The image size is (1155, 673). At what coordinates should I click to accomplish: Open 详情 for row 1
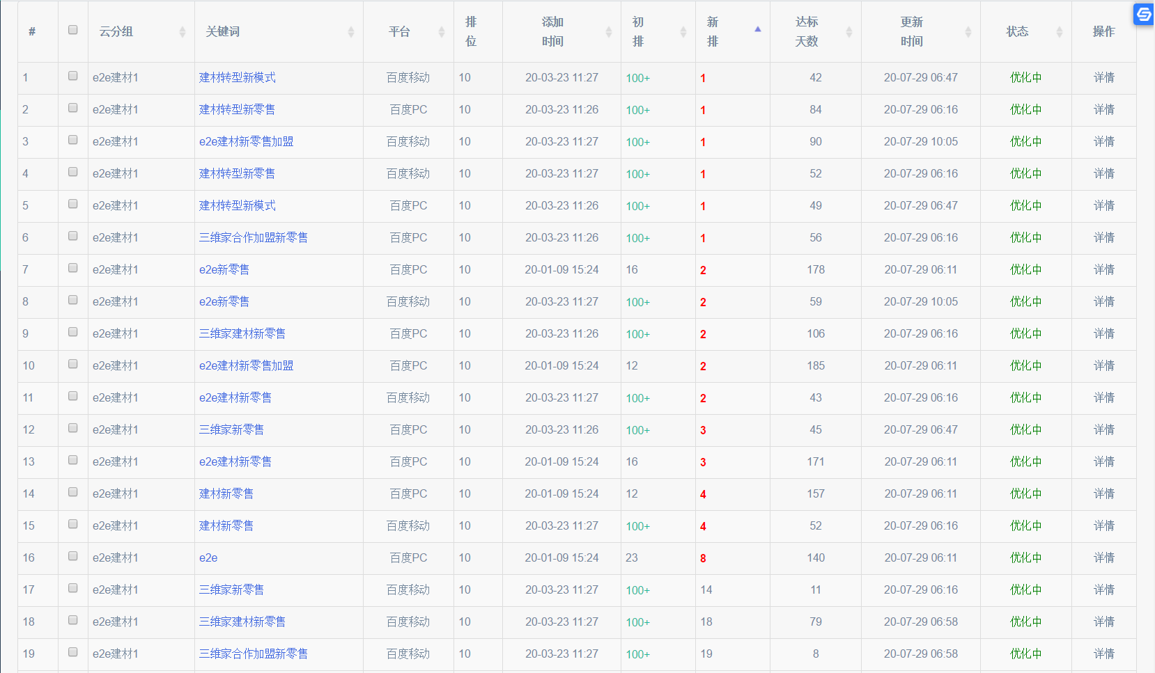pos(1103,78)
